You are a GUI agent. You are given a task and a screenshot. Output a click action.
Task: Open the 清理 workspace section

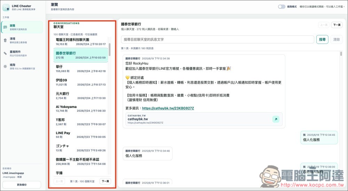(x=22, y=40)
